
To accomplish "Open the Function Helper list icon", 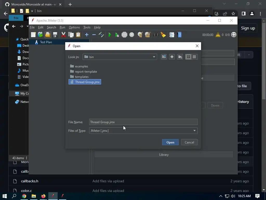I will pos(172,35).
